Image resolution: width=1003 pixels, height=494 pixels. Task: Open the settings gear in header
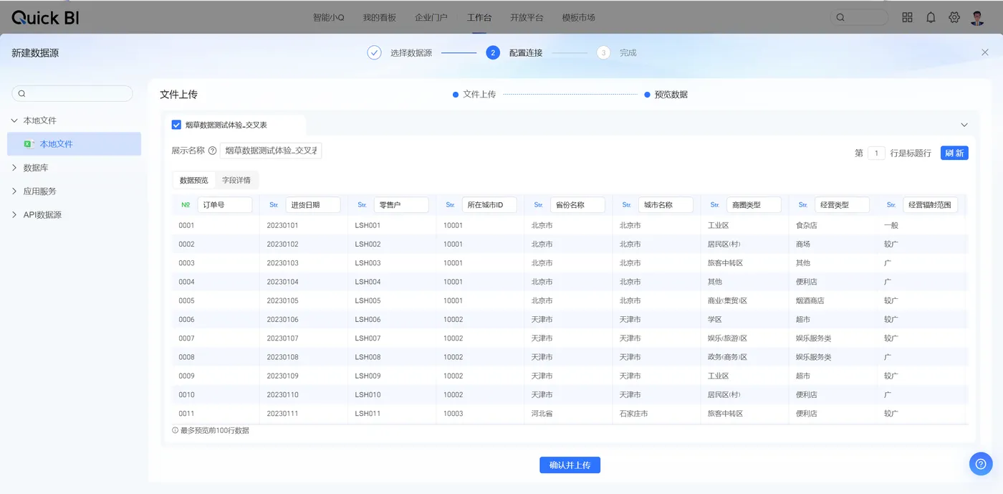click(954, 17)
